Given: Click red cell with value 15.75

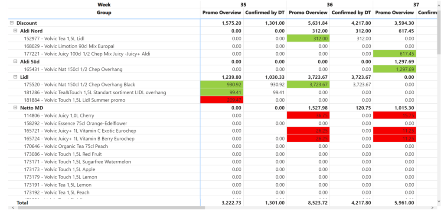Looking at the screenshot, I should tap(395, 115).
